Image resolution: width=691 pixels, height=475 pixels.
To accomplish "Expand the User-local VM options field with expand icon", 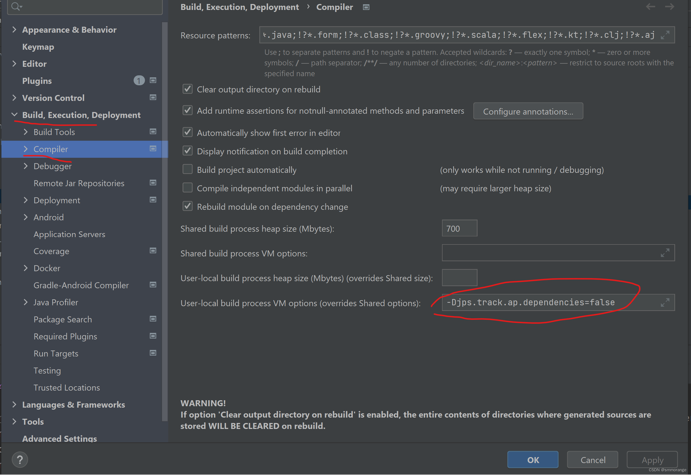I will click(665, 302).
